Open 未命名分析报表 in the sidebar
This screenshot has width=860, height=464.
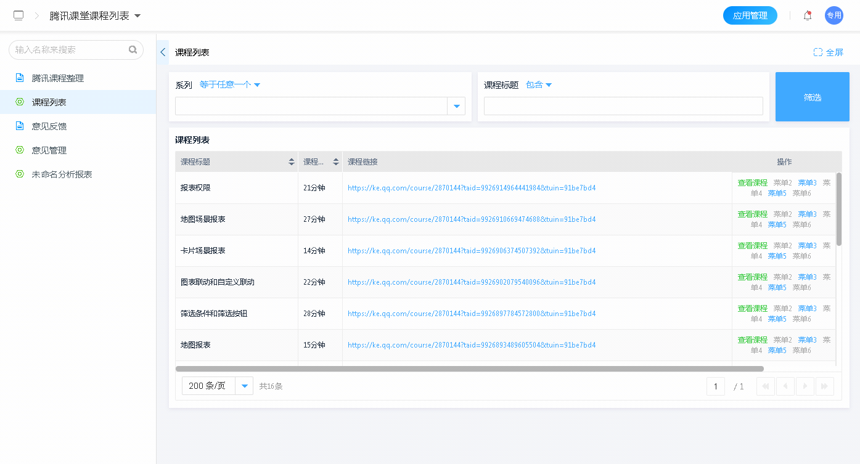62,174
